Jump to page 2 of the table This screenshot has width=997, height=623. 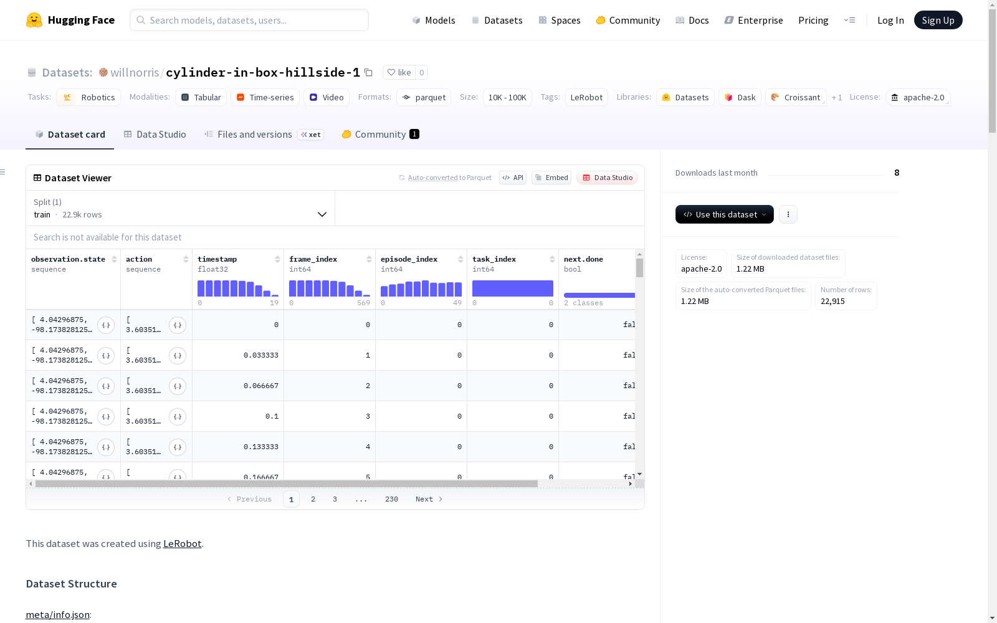[x=313, y=499]
